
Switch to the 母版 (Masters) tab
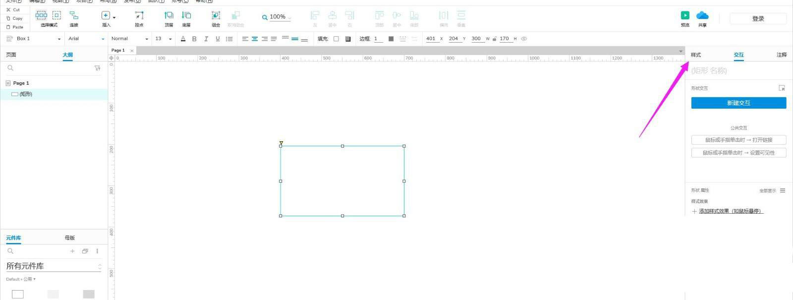coord(69,238)
